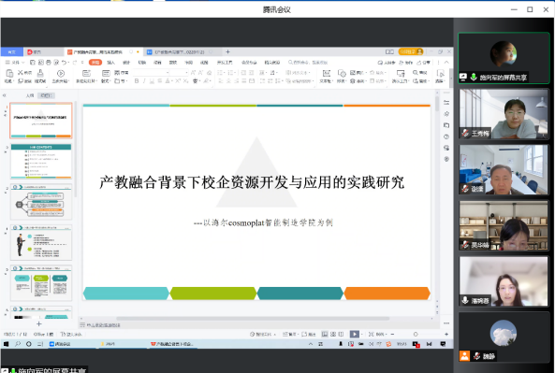Open the font size combo box

[180, 73]
